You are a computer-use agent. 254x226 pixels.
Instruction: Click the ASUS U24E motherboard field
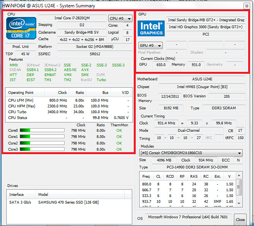coord(202,79)
